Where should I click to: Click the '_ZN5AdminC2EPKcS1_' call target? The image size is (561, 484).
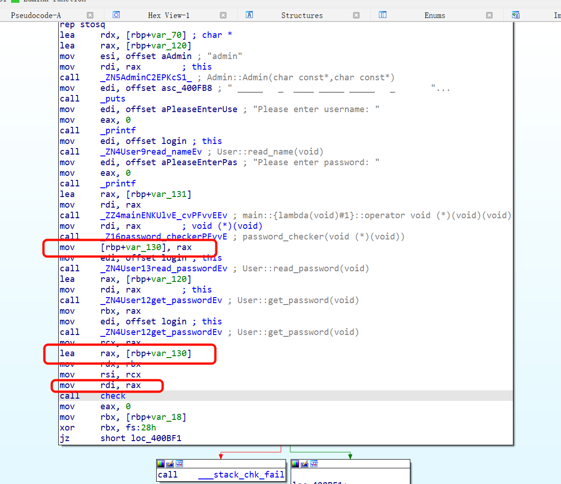[146, 77]
